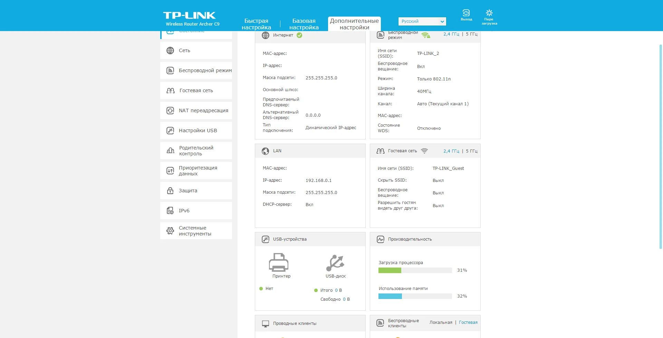Click the Интернет panel globe icon
The height and width of the screenshot is (338, 663).
click(266, 35)
